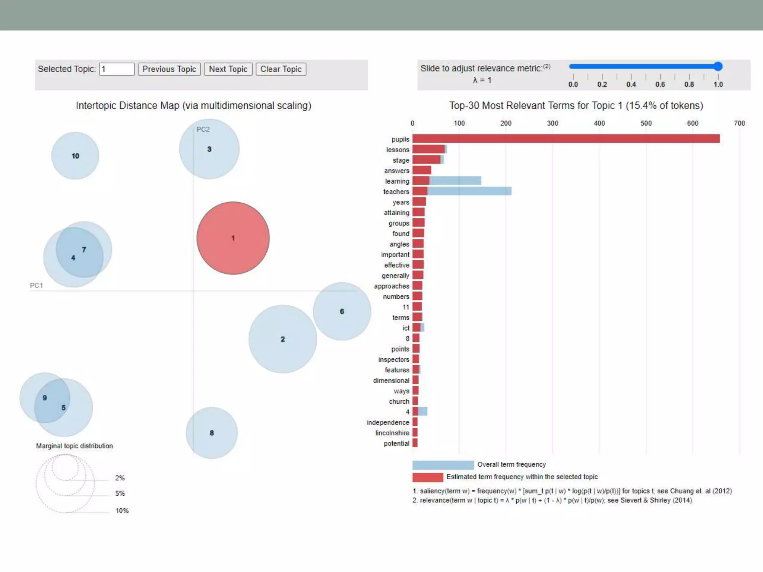The width and height of the screenshot is (763, 572).
Task: Click the blue teachers overall frequency bar
Action: coord(469,191)
